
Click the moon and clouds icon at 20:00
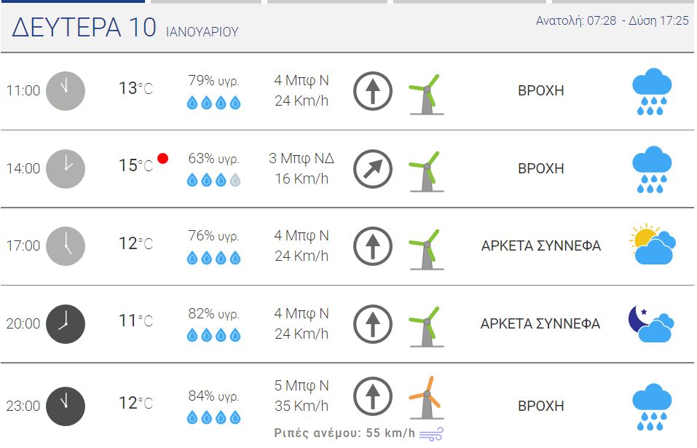pos(651,323)
